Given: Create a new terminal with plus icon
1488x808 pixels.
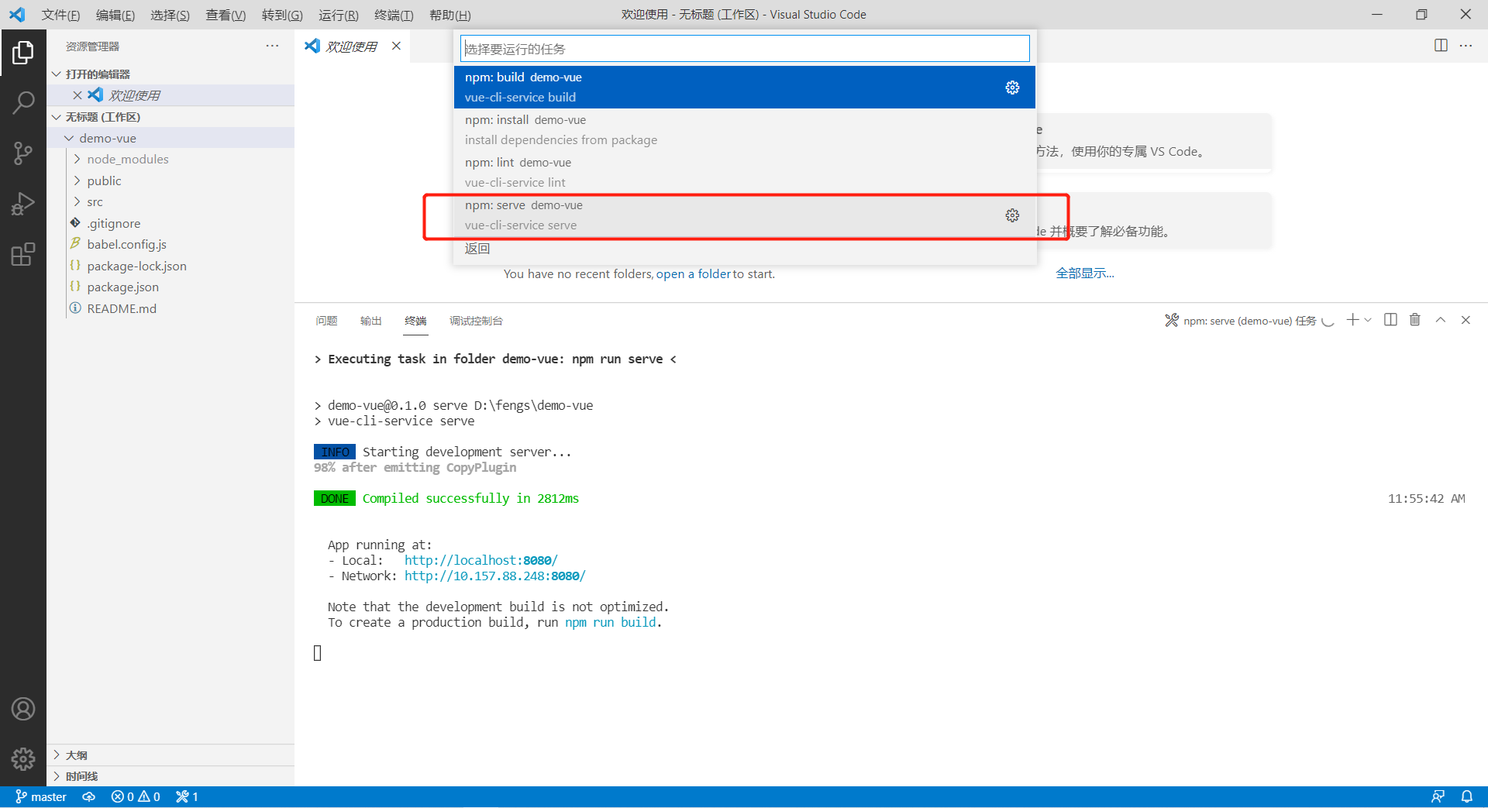Looking at the screenshot, I should pos(1352,320).
